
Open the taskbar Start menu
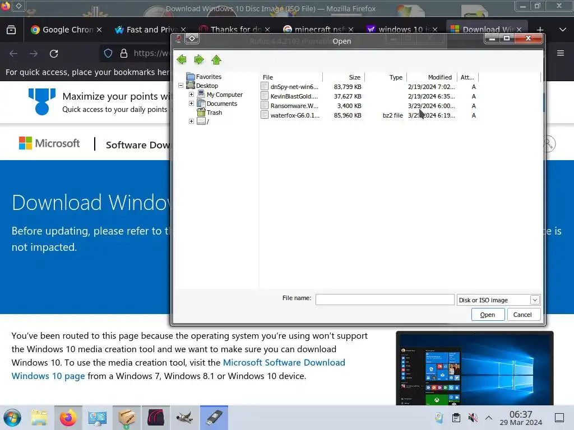(12, 418)
